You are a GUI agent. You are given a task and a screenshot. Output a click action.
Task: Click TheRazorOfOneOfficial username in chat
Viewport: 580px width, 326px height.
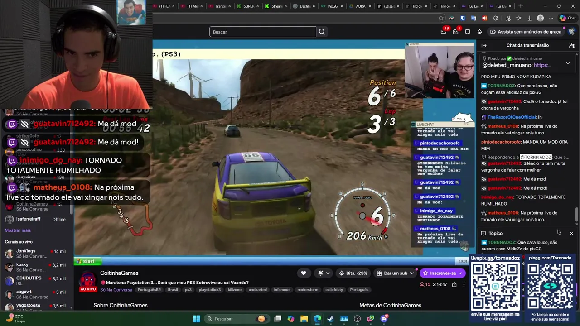point(512,117)
